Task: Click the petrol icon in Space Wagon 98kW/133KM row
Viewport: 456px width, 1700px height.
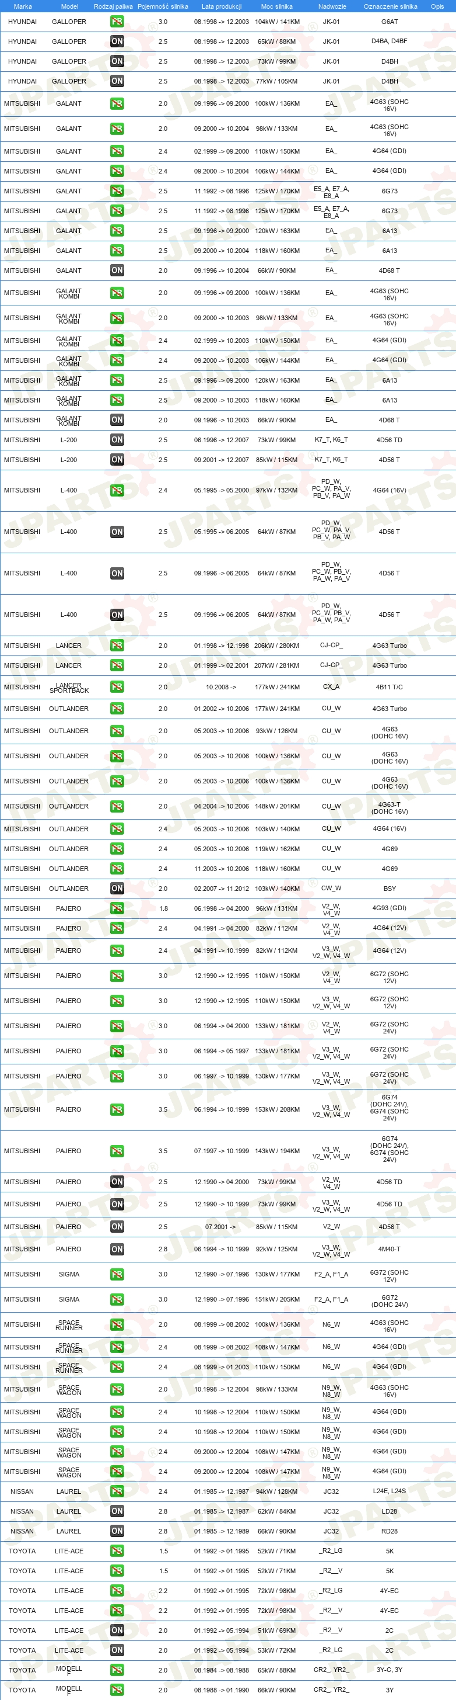Action: click(x=117, y=1389)
